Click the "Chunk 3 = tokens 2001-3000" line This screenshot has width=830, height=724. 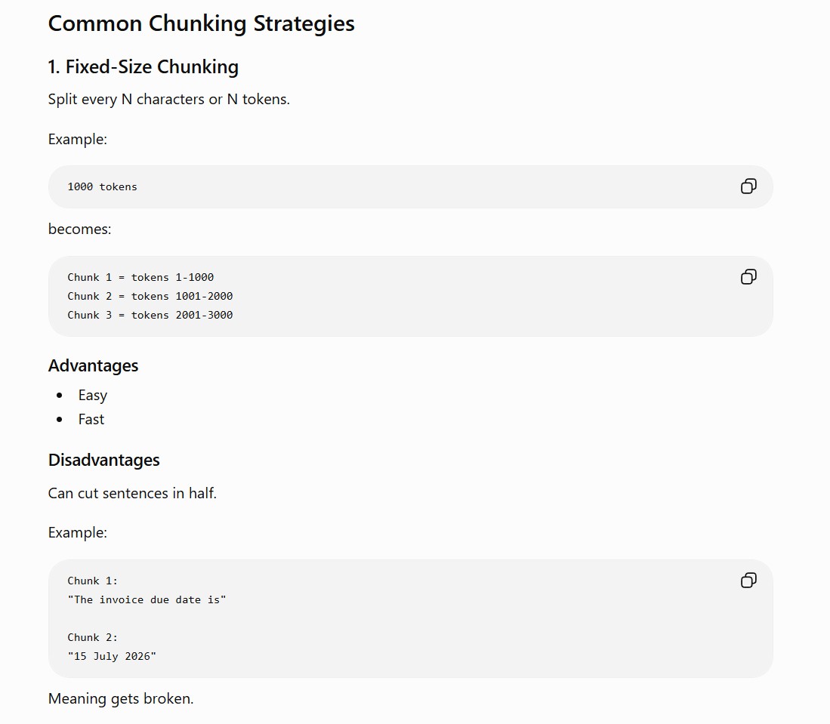(x=150, y=315)
